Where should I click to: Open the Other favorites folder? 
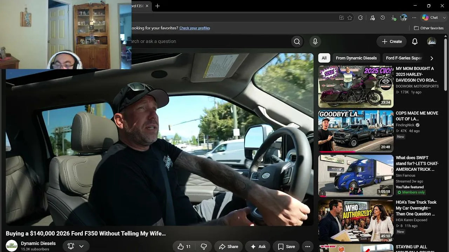coord(429,28)
